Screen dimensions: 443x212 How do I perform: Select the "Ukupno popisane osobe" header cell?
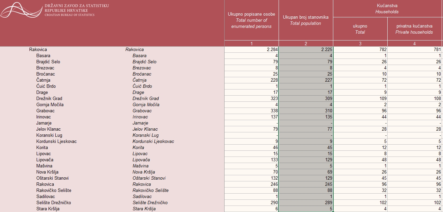pos(251,20)
